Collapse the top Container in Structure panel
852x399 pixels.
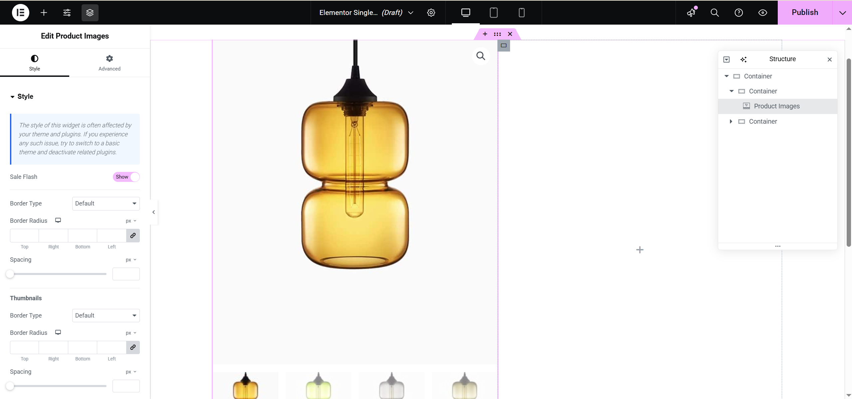coord(726,76)
